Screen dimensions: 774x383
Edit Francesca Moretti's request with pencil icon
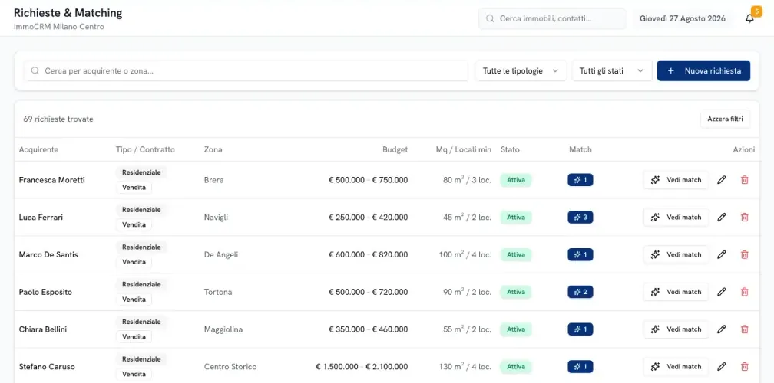(721, 180)
